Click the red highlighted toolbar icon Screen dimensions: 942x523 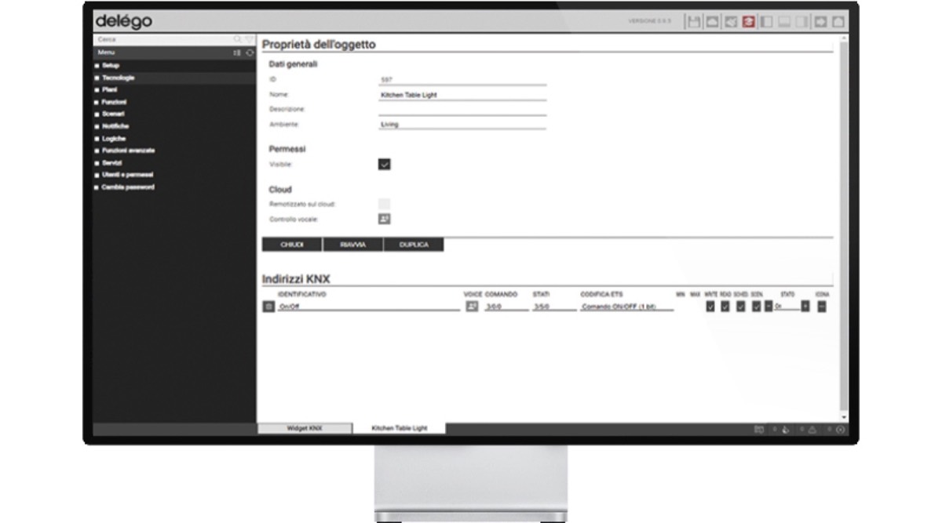749,22
